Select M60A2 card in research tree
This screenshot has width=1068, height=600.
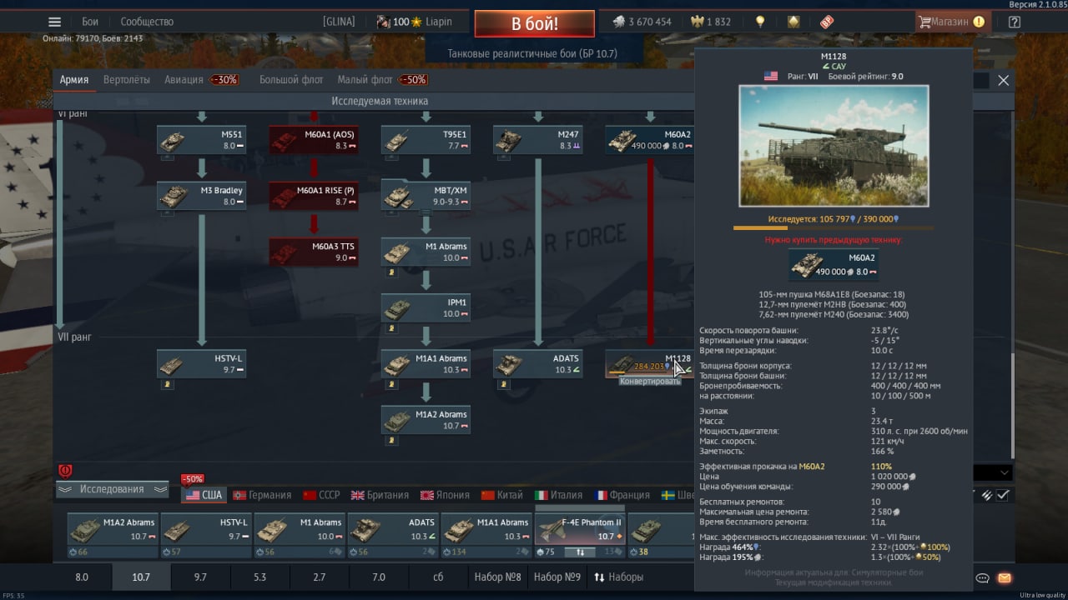649,140
